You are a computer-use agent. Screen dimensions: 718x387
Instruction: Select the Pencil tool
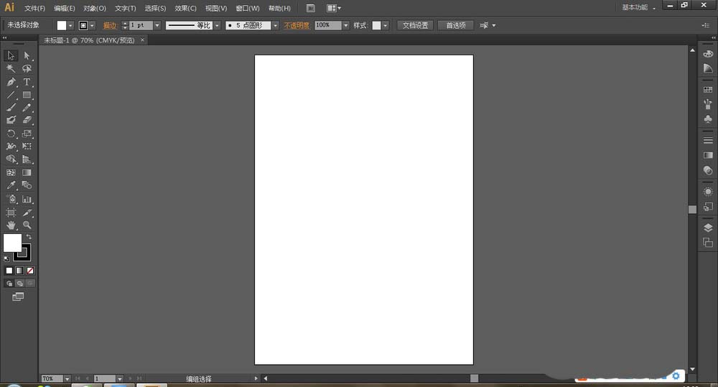27,108
